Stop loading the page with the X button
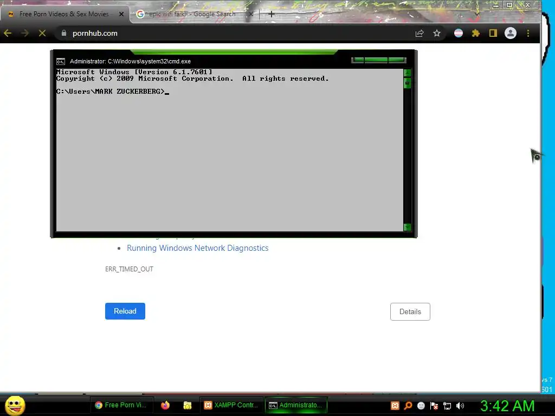 tap(42, 33)
